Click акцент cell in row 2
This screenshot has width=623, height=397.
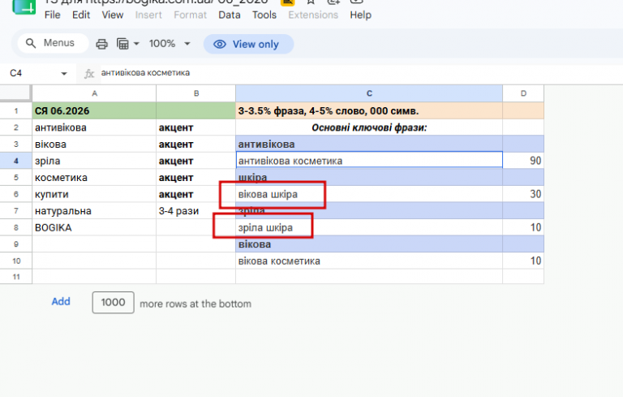195,127
